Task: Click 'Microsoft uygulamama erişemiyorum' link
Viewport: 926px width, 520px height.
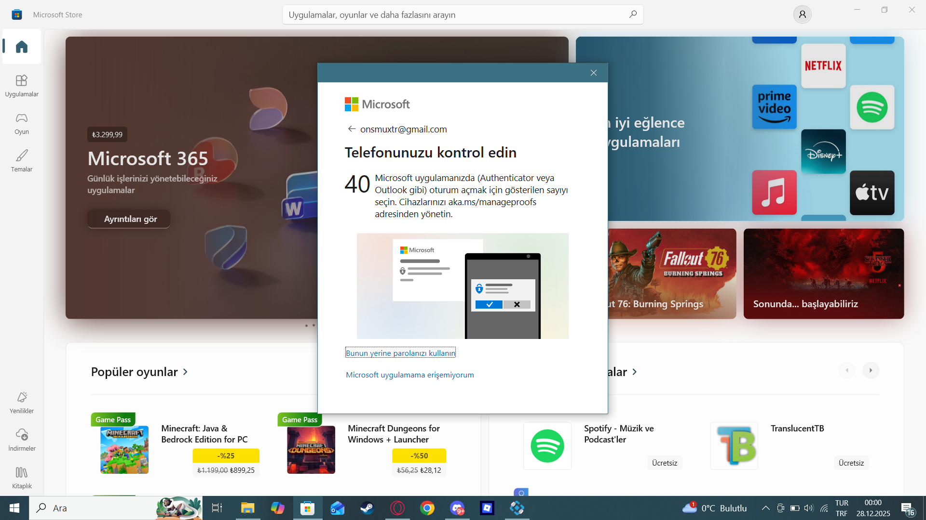Action: click(410, 375)
